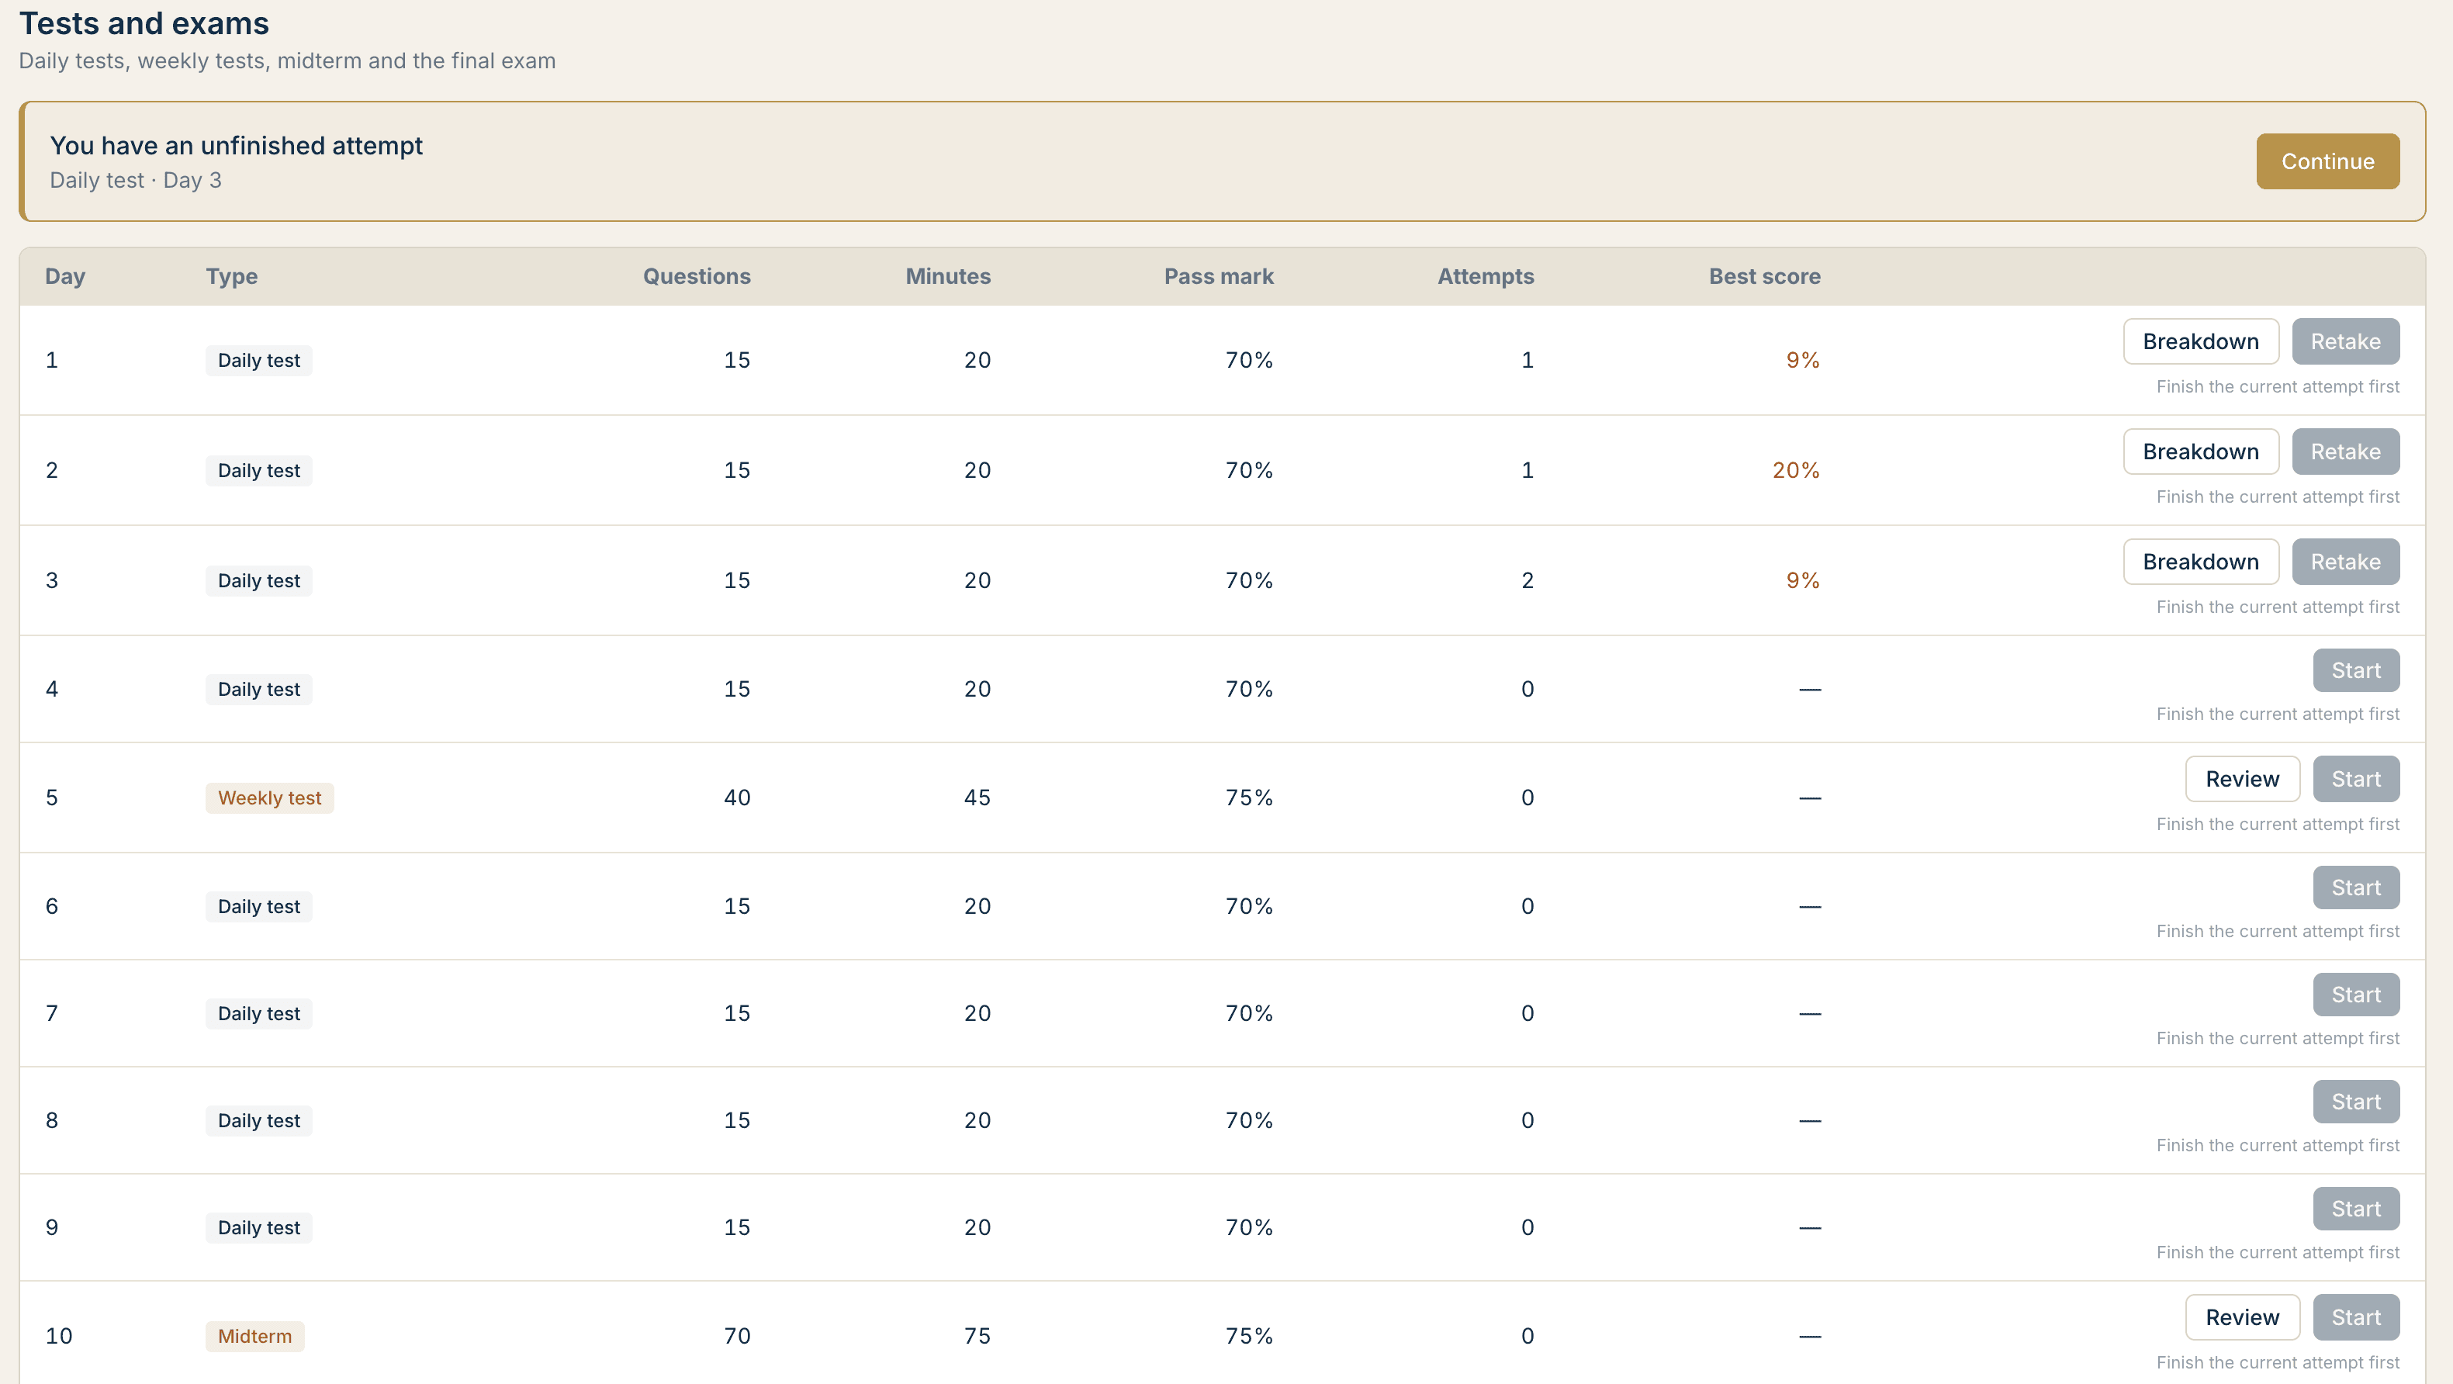Review the Day 10 midterm

2243,1317
